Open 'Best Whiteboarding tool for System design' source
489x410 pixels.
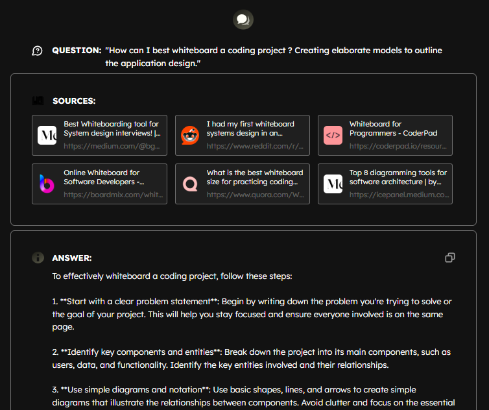click(x=99, y=135)
